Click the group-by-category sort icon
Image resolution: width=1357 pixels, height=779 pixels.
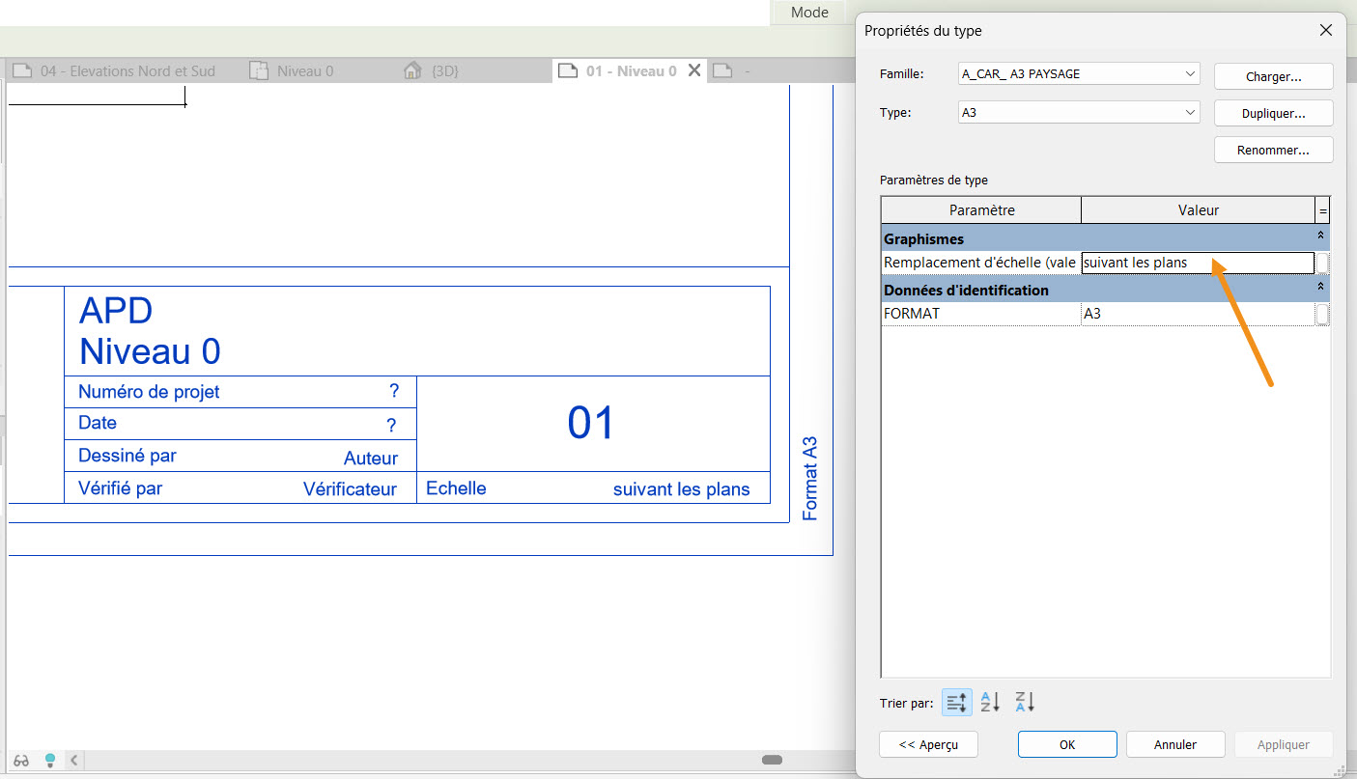956,703
